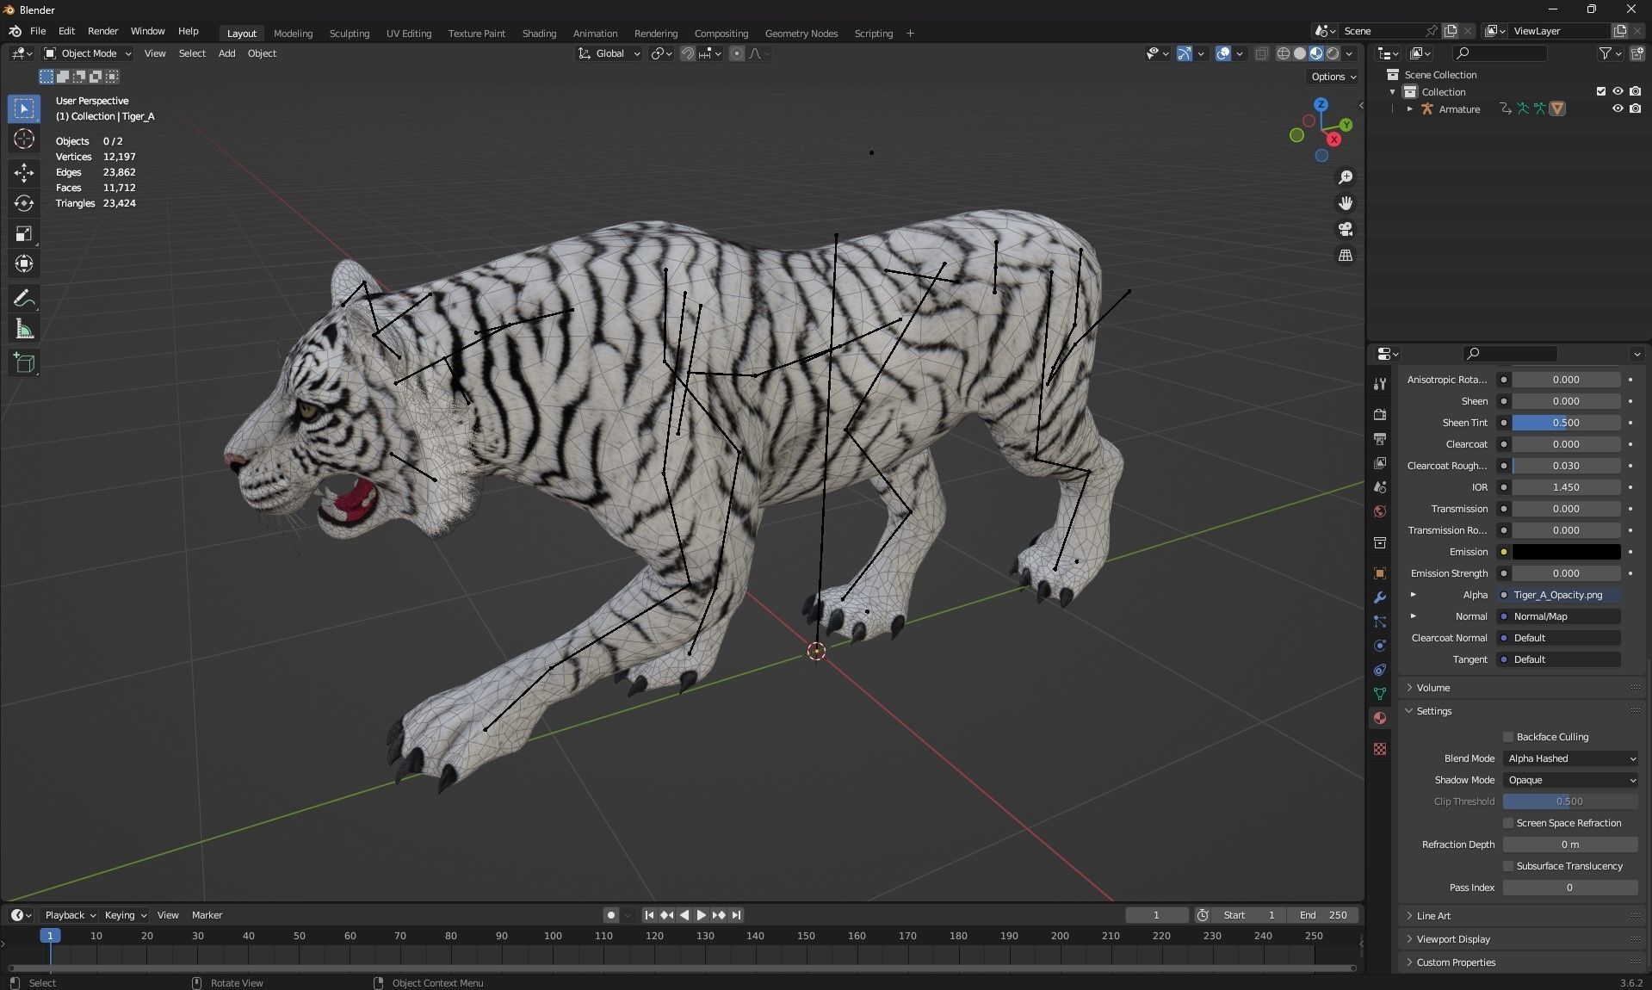The height and width of the screenshot is (990, 1652).
Task: Click the new collection icon in the outliner
Action: [1637, 53]
